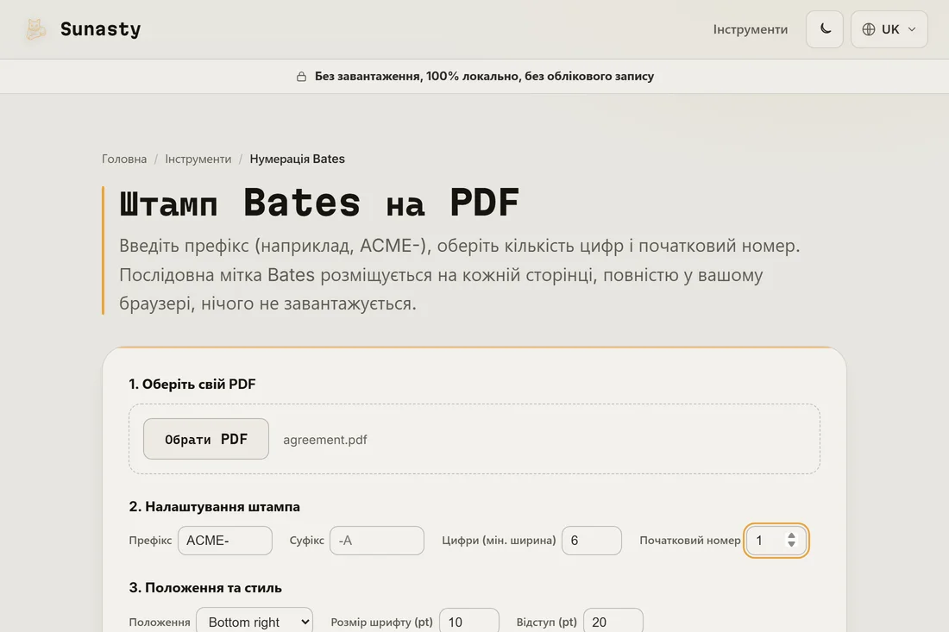
Task: Click the 3. Положення та стиль label
Action: point(205,588)
